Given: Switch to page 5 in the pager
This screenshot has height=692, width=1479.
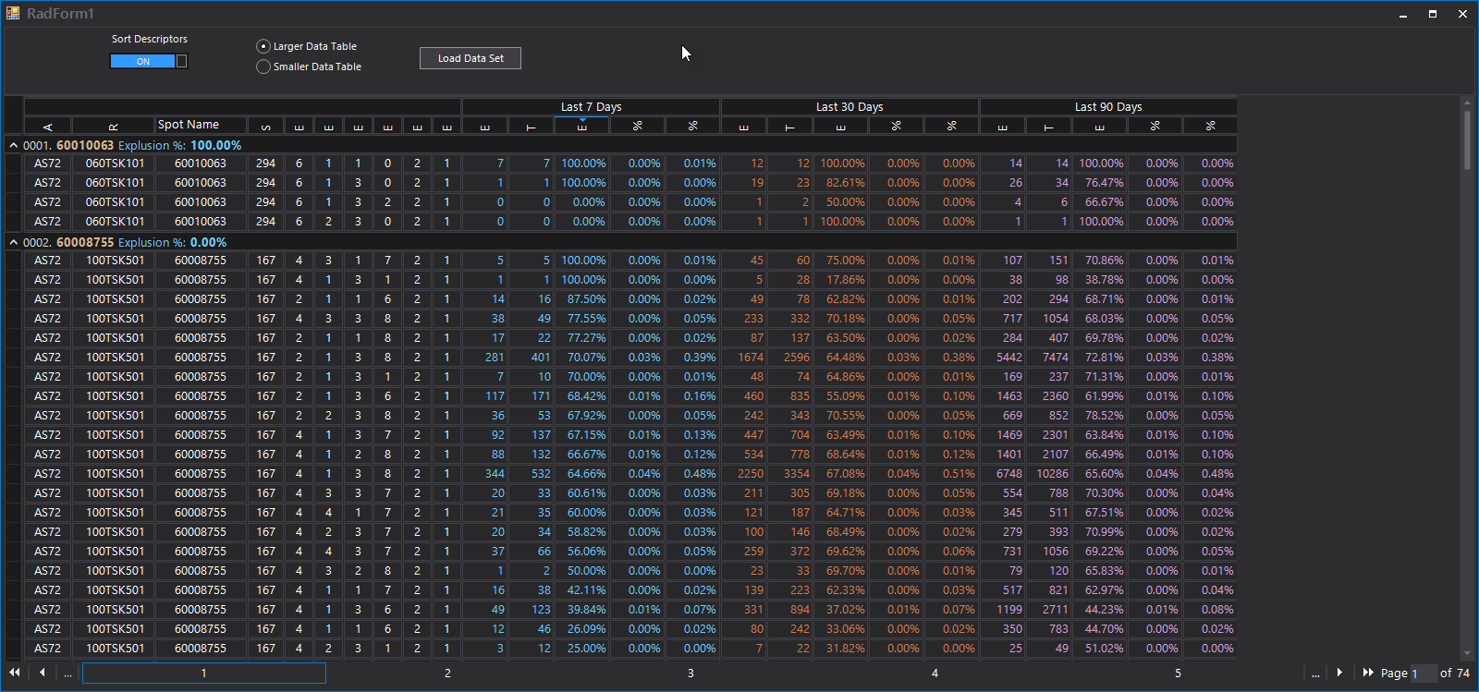Looking at the screenshot, I should pyautogui.click(x=1178, y=674).
